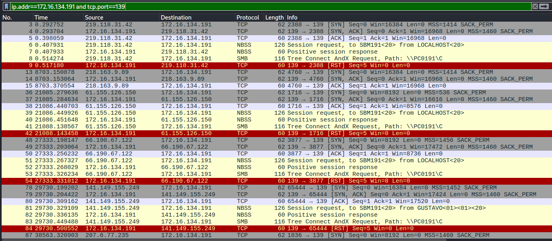Viewport: 552px width, 241px height.
Task: Select packet 9 RST row
Action: pyautogui.click(x=276, y=65)
